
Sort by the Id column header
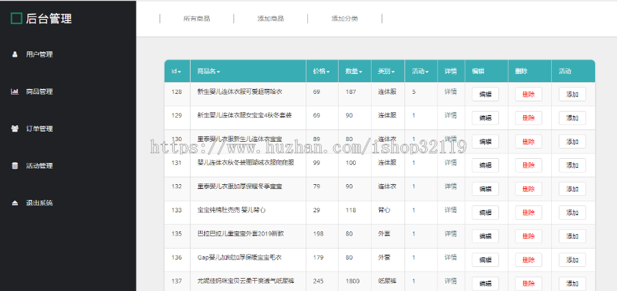(x=176, y=72)
